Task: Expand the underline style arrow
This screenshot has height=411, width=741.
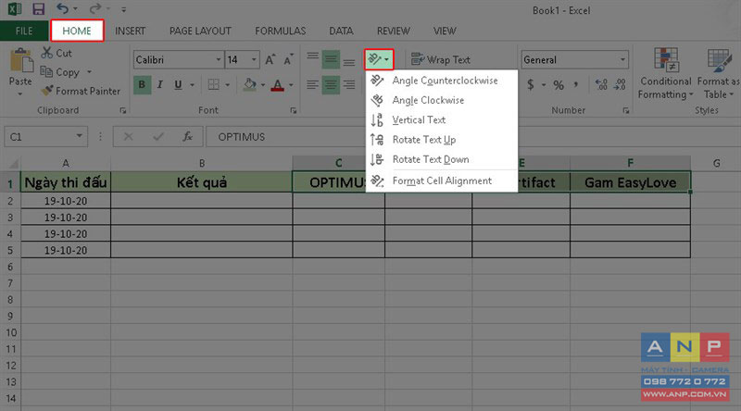Action: coord(193,85)
